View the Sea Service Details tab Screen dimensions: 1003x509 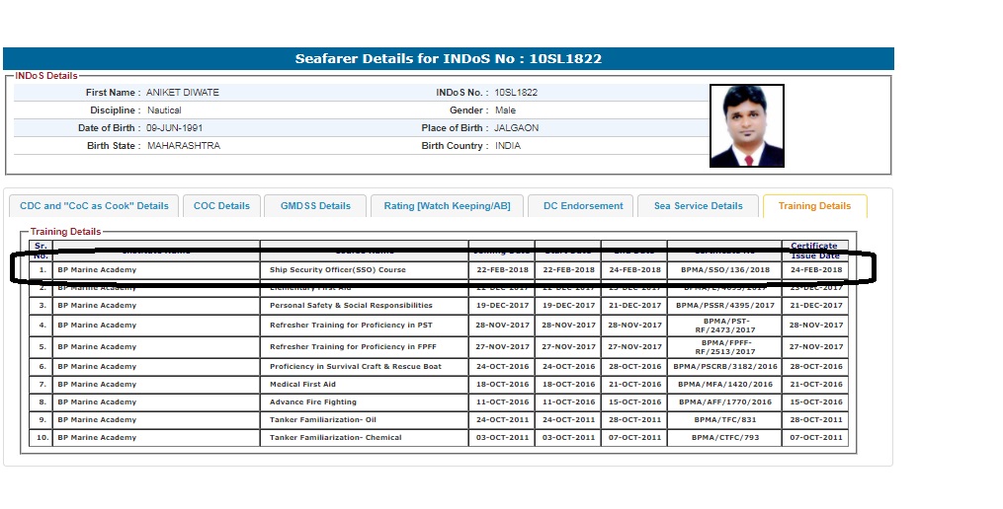coord(698,206)
